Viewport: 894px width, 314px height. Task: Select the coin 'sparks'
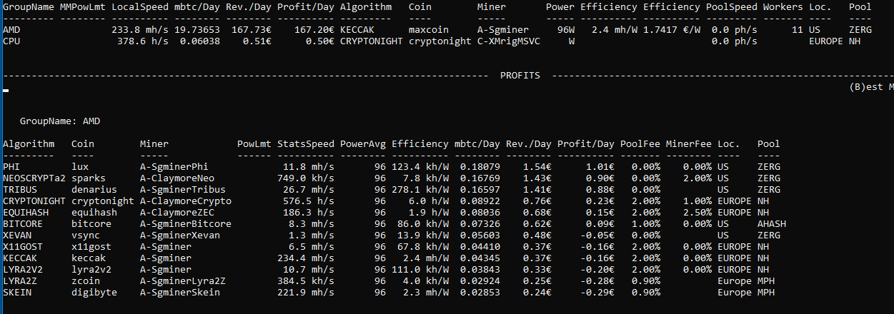click(89, 178)
